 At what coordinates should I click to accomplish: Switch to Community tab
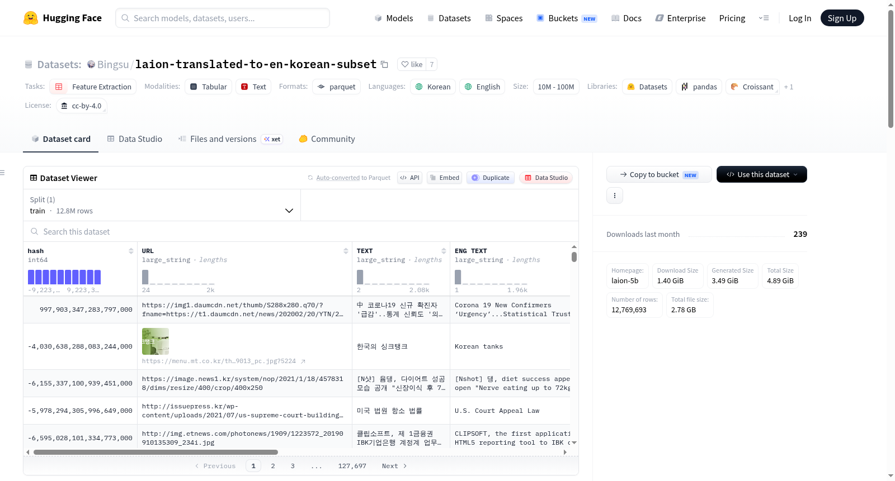point(327,139)
